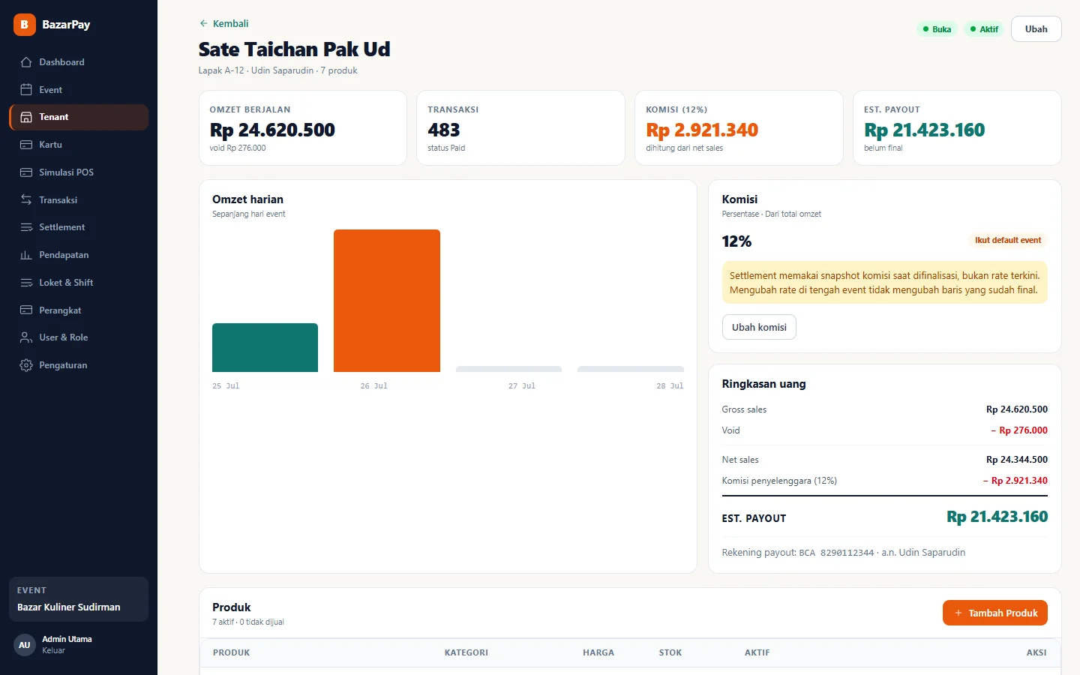Image resolution: width=1080 pixels, height=675 pixels.
Task: Click the Event calendar icon
Action: coord(26,90)
